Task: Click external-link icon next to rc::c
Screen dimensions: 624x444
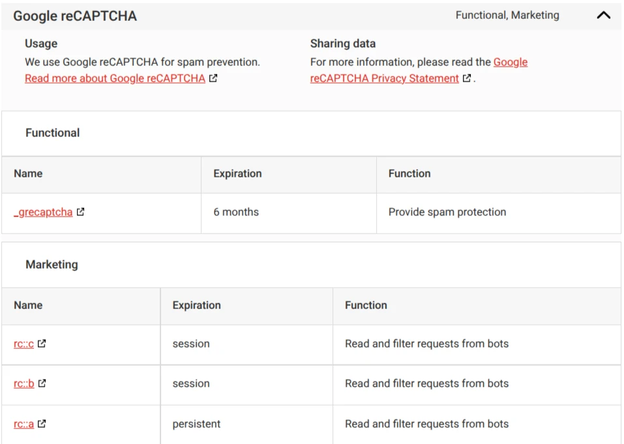Action: (42, 344)
